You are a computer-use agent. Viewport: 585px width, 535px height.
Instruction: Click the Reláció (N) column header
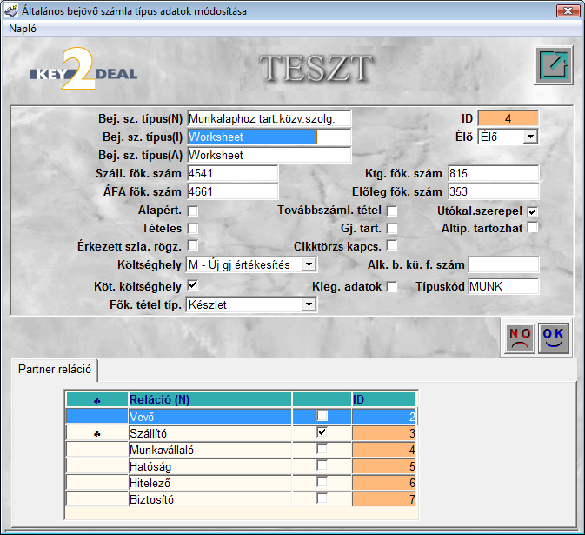click(209, 400)
